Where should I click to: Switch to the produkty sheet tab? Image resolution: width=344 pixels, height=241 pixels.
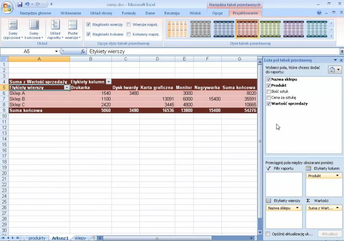37,238
